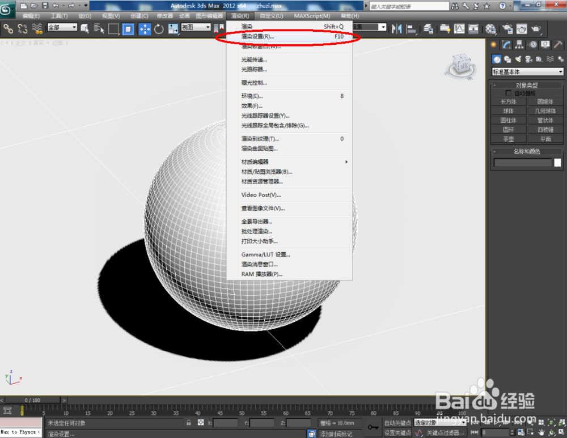This screenshot has height=438, width=567.
Task: Toggle the 设置关键点 set key mode
Action: pos(397,432)
